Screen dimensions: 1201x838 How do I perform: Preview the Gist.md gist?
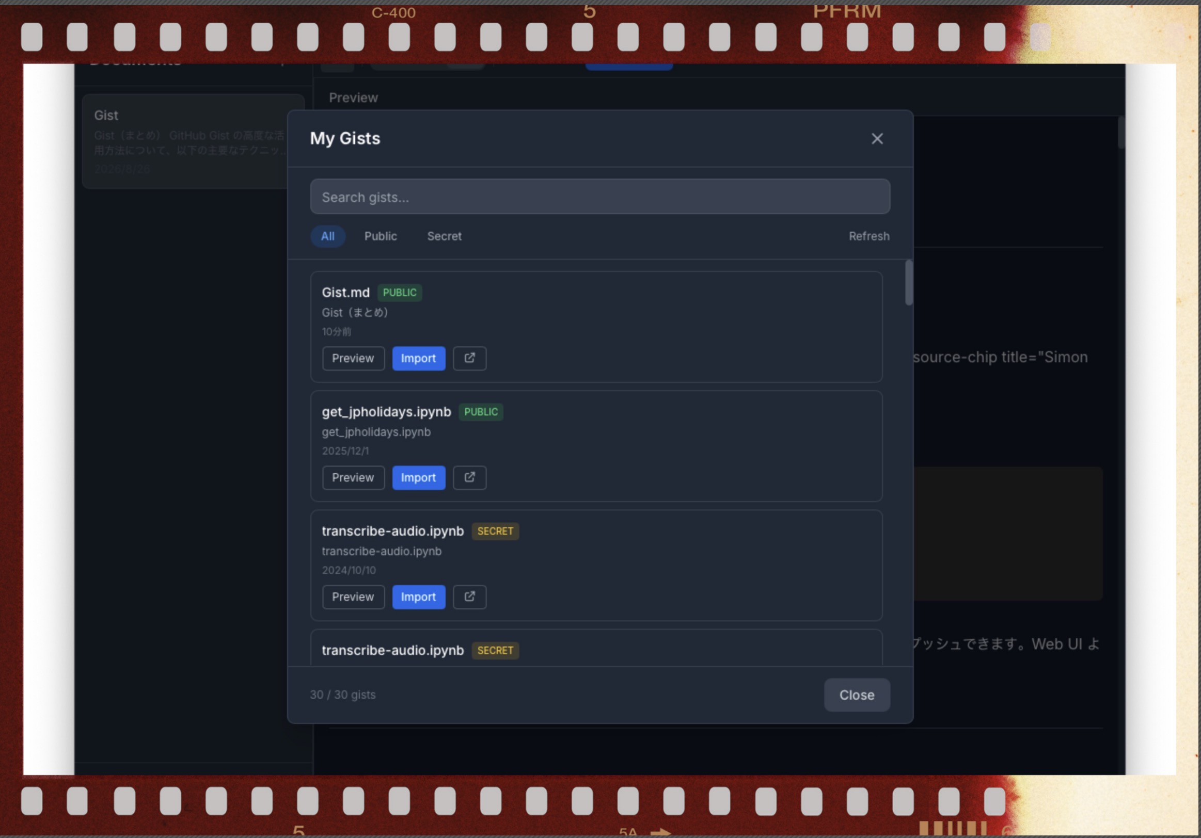tap(353, 358)
